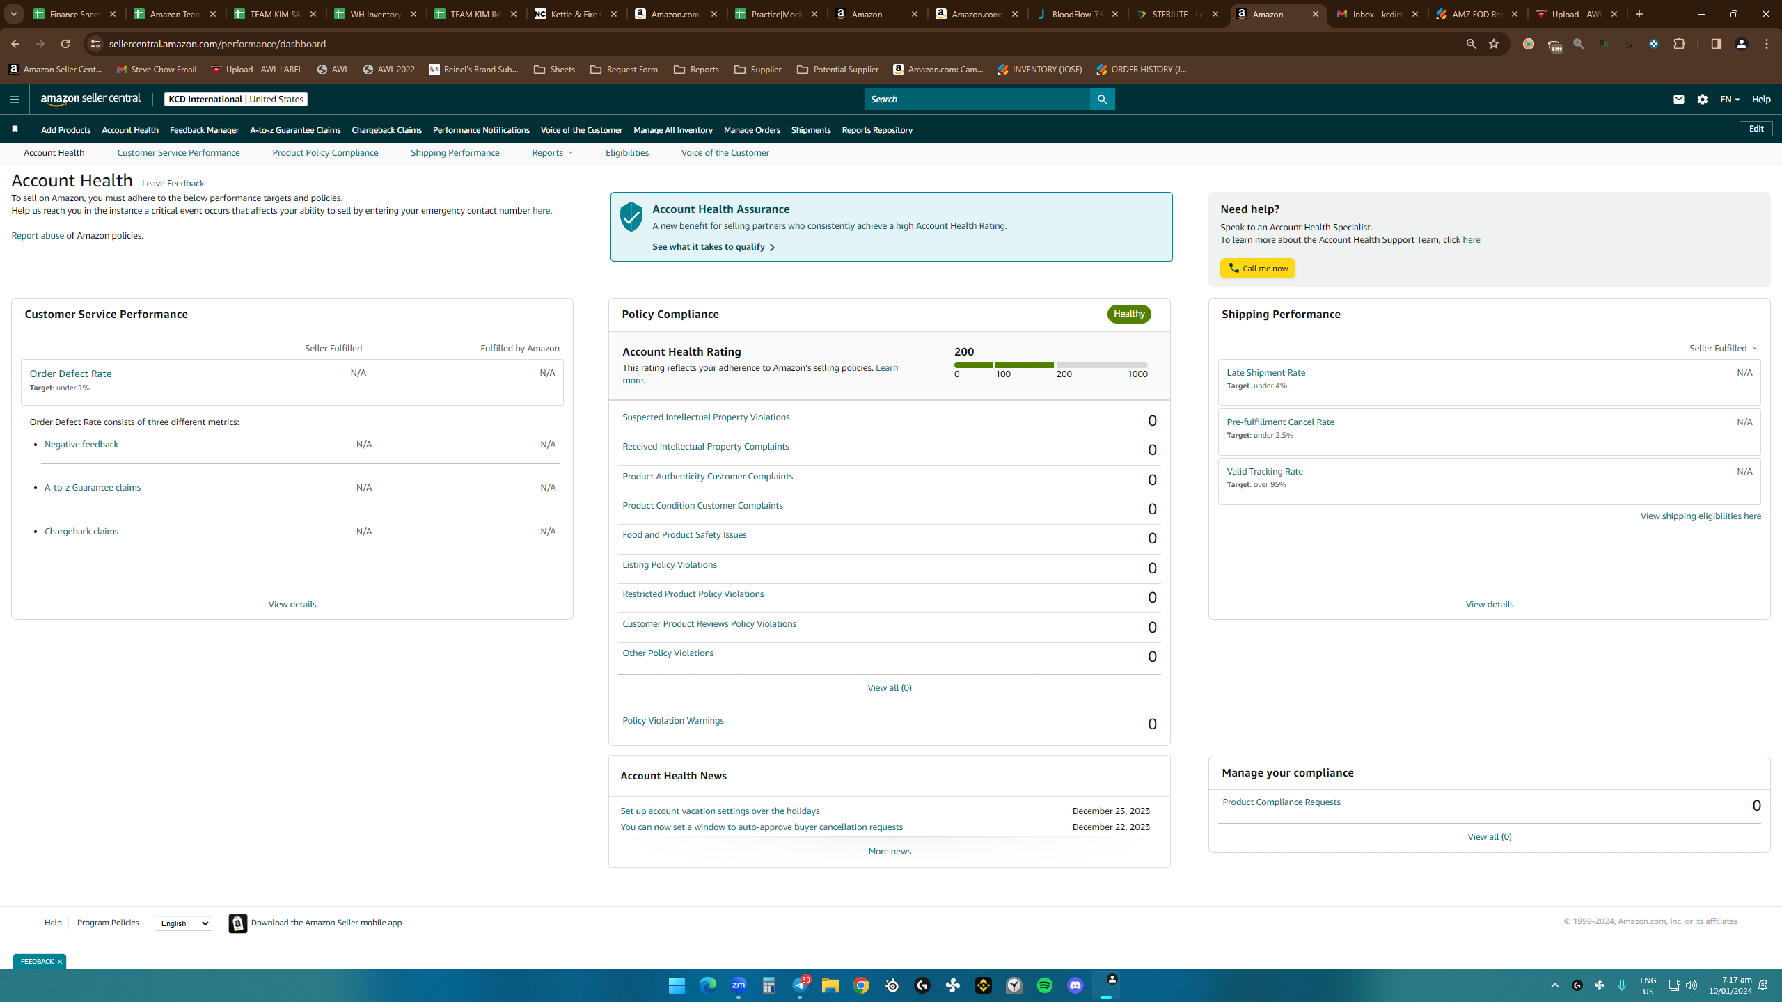Screen dimensions: 1782x1002
Task: Dismiss the FEEDBACK tab with its X
Action: pos(60,962)
